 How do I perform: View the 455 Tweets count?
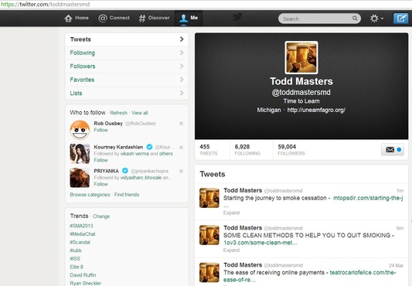point(209,150)
